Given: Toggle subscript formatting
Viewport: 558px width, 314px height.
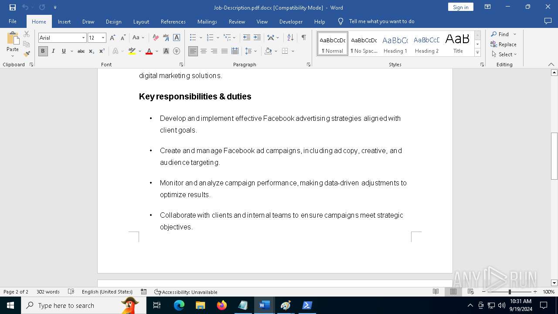Looking at the screenshot, I should tap(92, 51).
